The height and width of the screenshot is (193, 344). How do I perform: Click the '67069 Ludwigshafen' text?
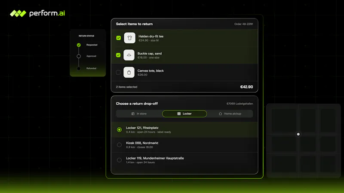pyautogui.click(x=240, y=104)
